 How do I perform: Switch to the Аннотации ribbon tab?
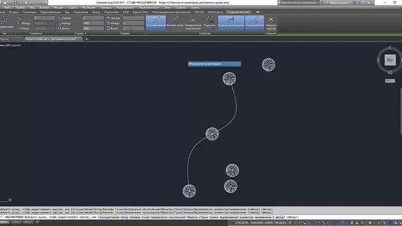tap(30, 12)
